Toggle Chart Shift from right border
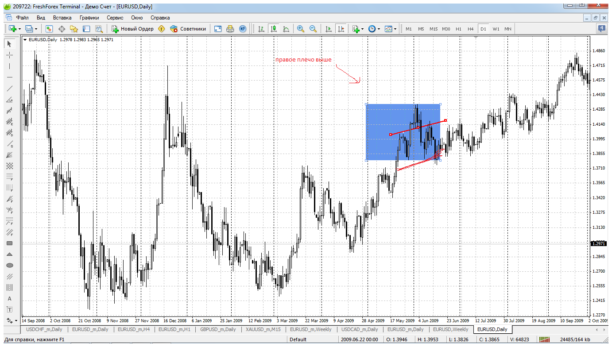 (x=341, y=29)
